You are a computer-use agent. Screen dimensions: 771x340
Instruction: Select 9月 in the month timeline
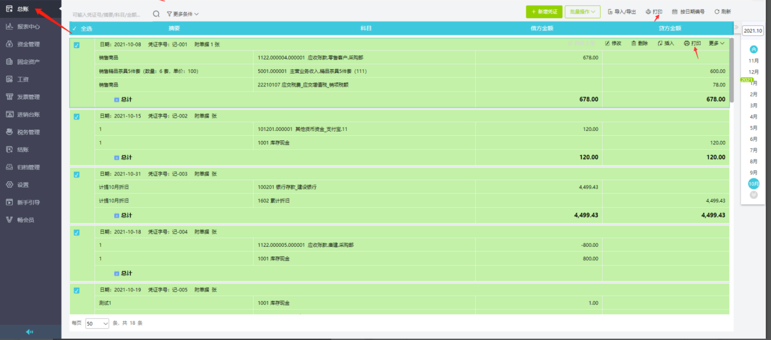tap(754, 172)
